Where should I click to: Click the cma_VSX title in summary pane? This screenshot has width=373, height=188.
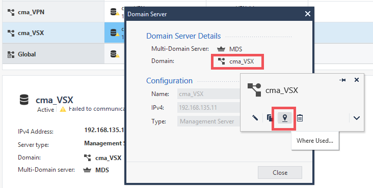[x=54, y=100]
